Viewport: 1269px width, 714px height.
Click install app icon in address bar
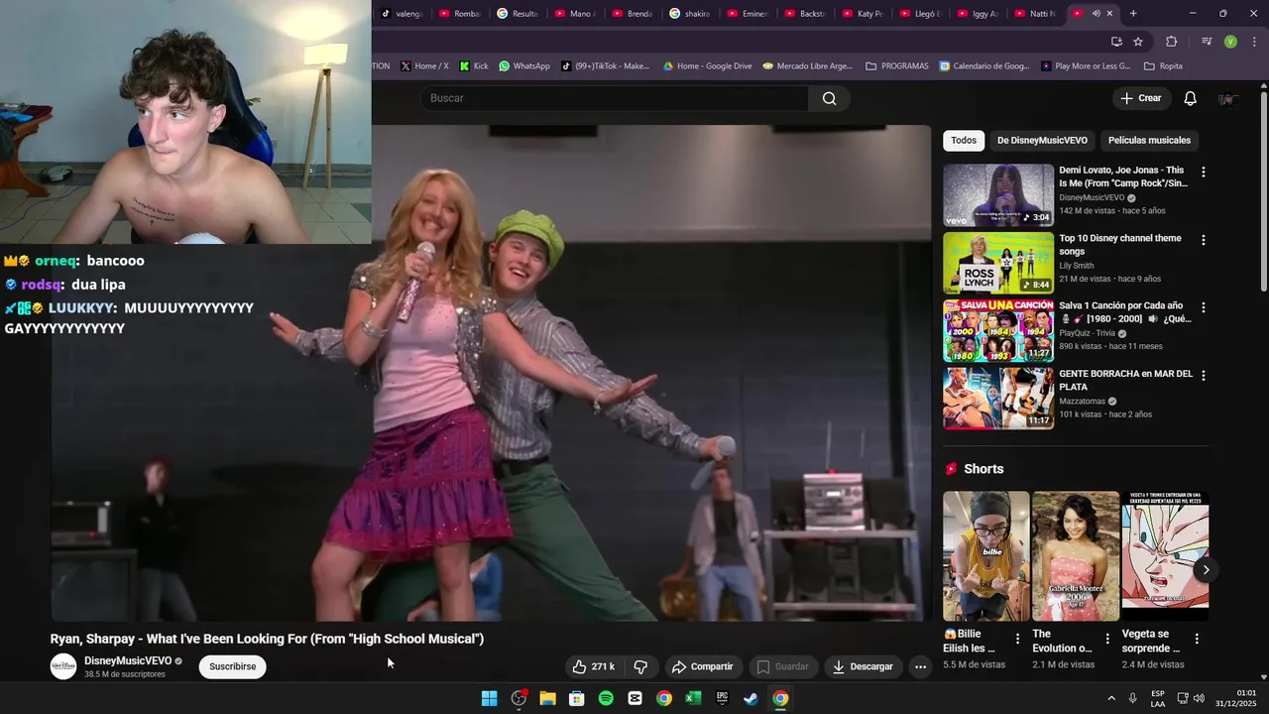pos(1116,42)
